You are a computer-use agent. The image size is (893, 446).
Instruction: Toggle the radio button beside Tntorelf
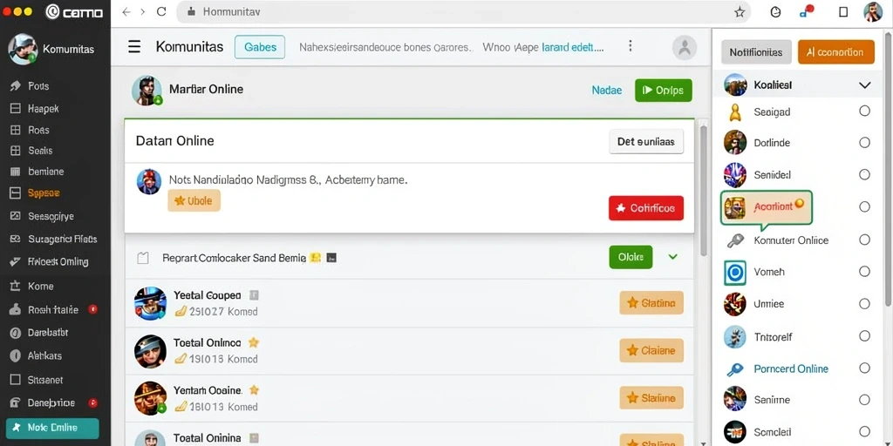tap(864, 336)
